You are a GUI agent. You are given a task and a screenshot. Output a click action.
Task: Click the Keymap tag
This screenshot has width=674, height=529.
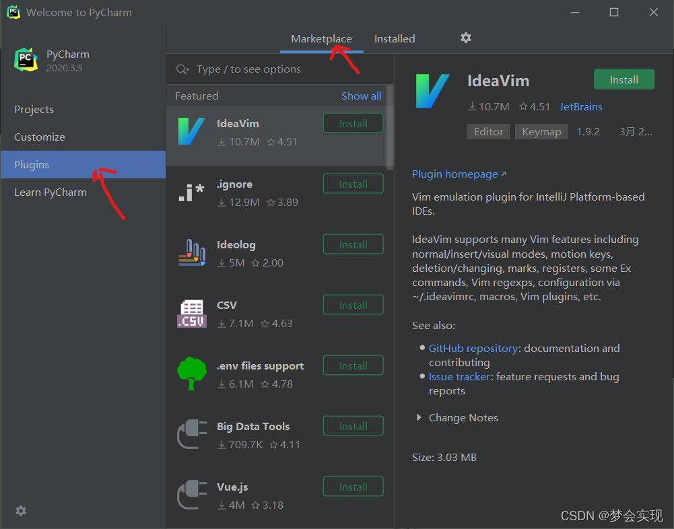pyautogui.click(x=541, y=131)
